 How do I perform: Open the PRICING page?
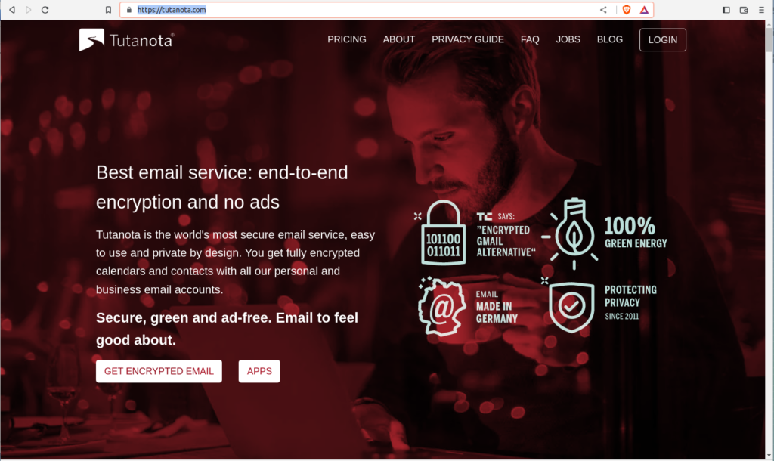pyautogui.click(x=346, y=39)
